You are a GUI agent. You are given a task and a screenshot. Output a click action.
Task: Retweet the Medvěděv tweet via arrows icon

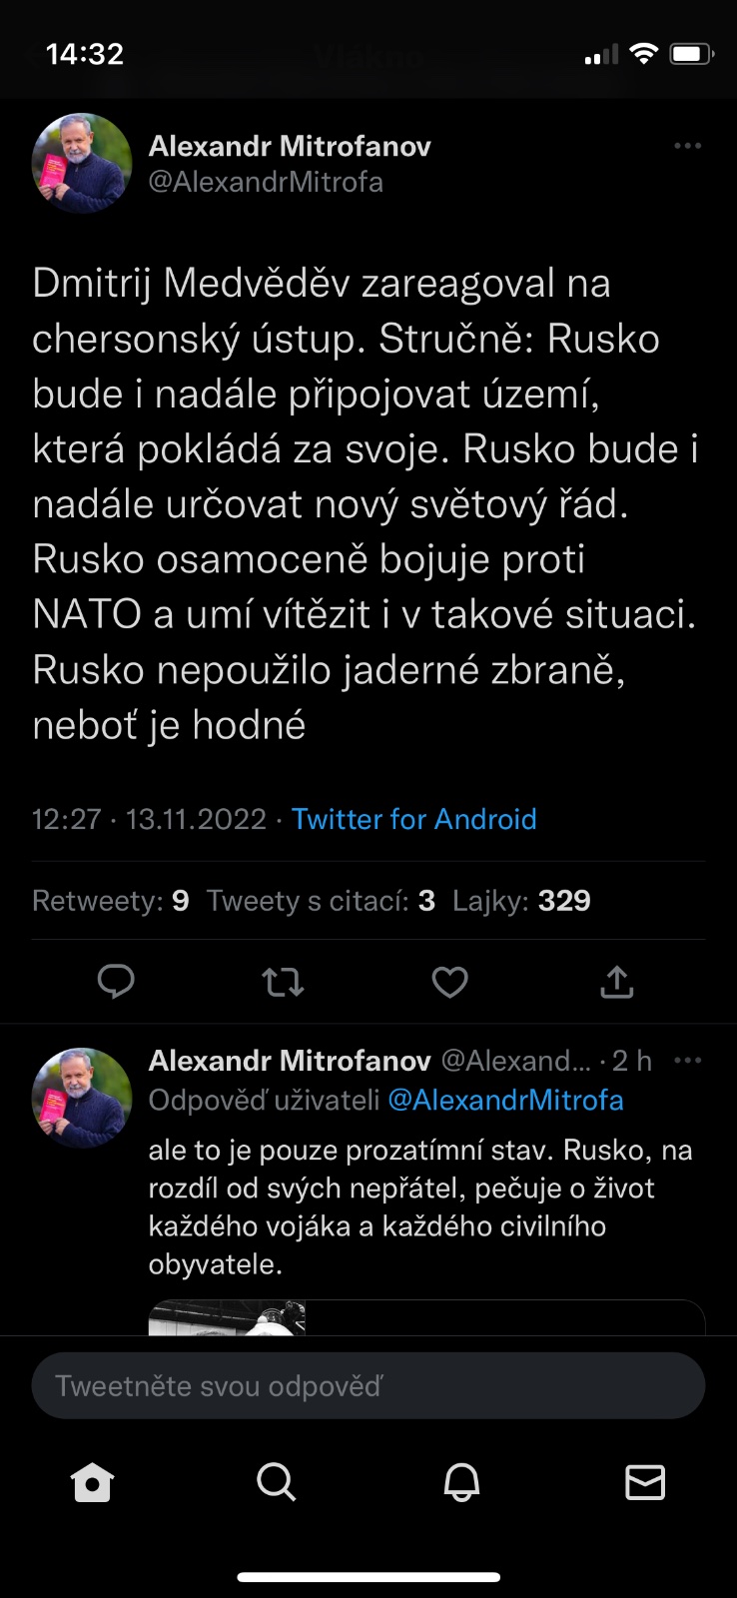283,983
